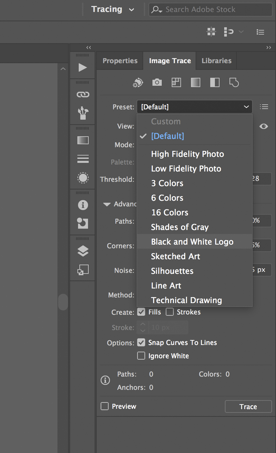Click the Grayscale preset icon

196,82
